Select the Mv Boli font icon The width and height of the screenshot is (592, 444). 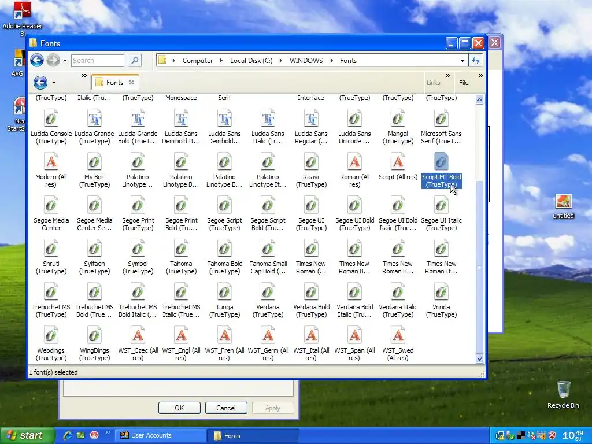click(94, 162)
